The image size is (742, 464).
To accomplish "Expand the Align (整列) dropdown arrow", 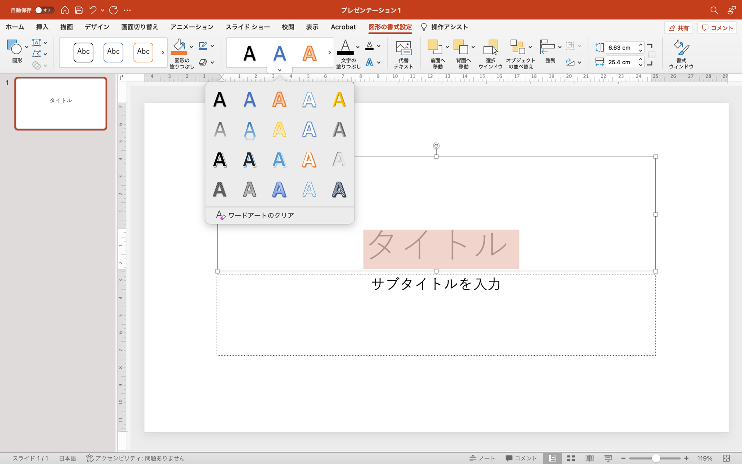I will (x=560, y=47).
